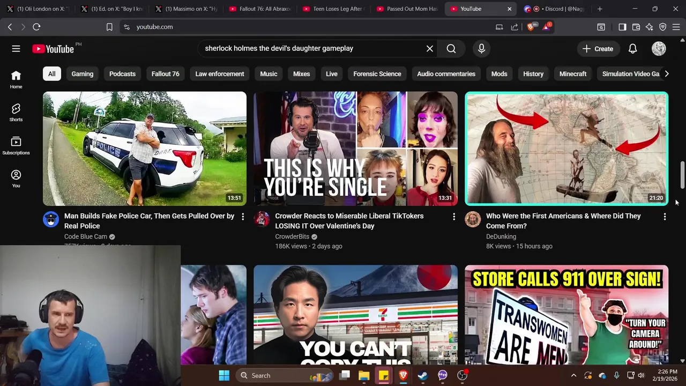This screenshot has width=686, height=386.
Task: Reload the current page
Action: [36, 27]
